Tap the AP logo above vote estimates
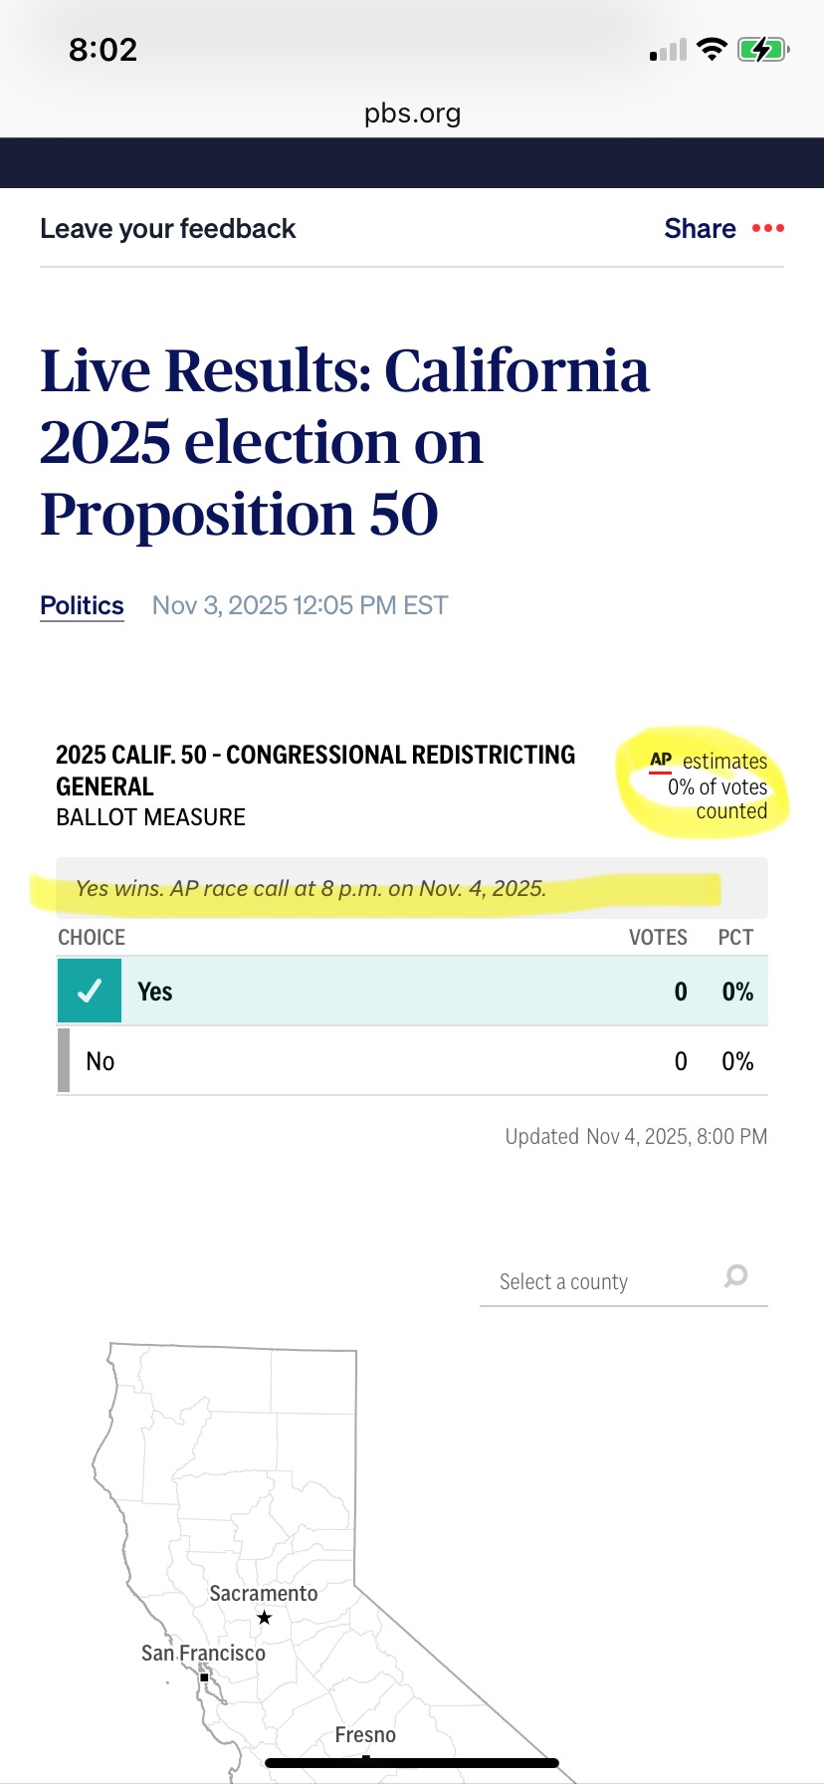The height and width of the screenshot is (1784, 824). pos(661,761)
